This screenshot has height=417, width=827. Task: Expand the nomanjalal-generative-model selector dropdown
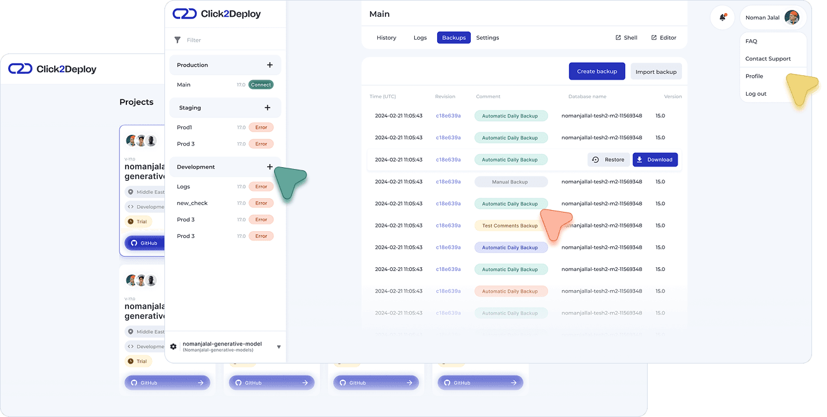278,346
